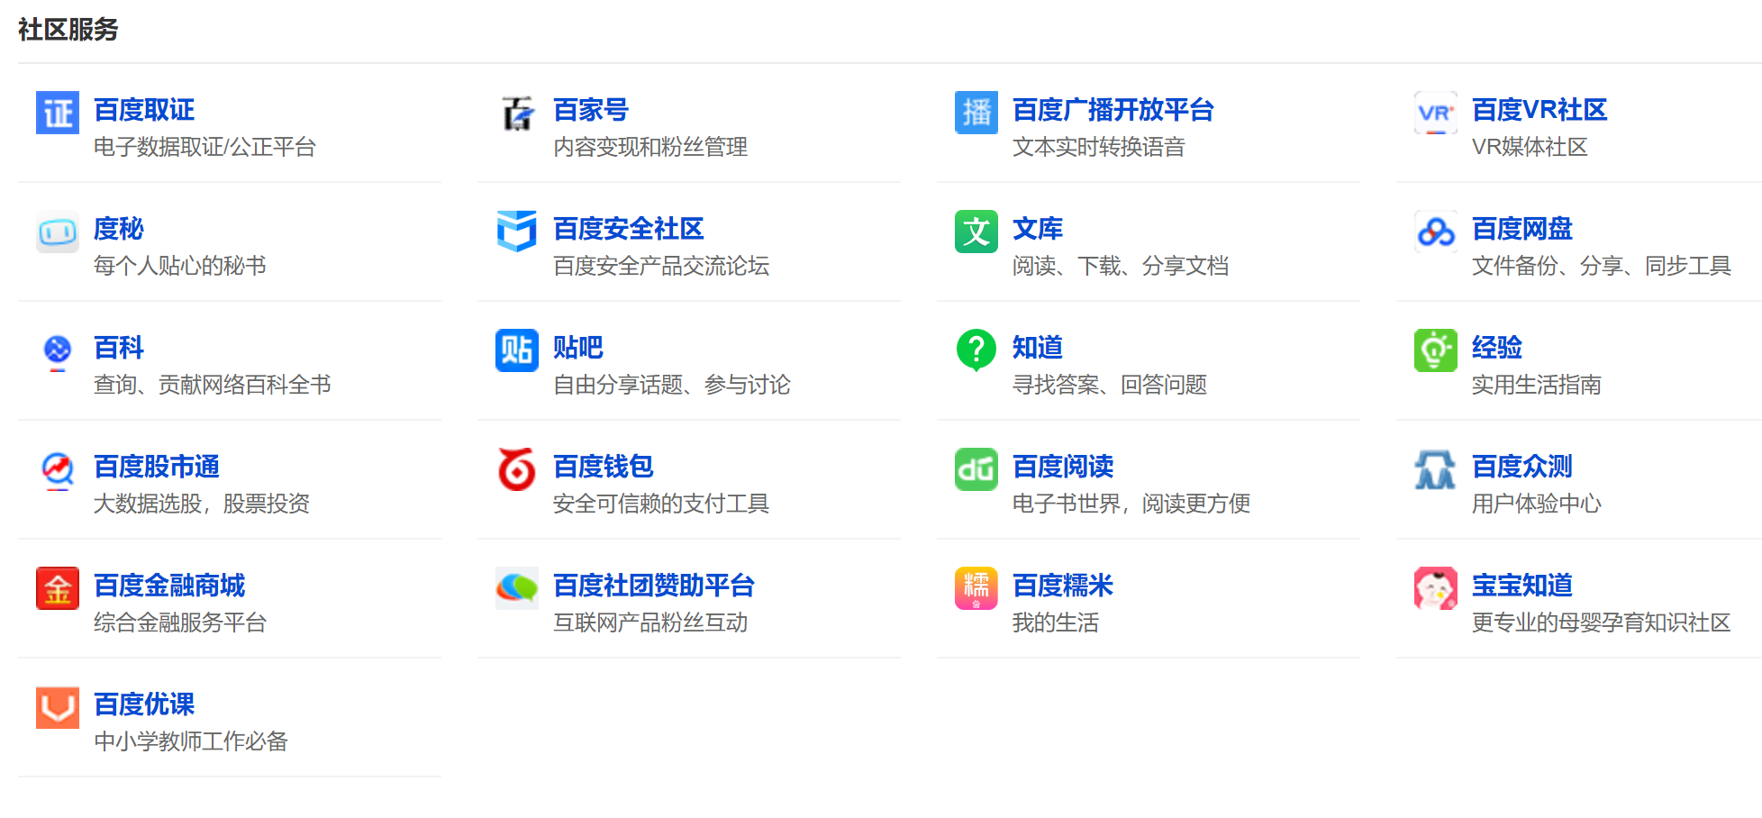Click the green 知道 question mark icon
This screenshot has width=1762, height=818.
pos(976,350)
